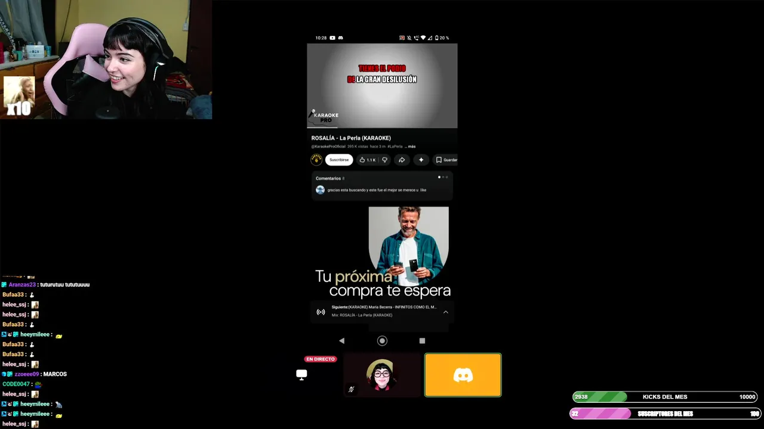The height and width of the screenshot is (429, 764).
Task: Open the Comentarios section header
Action: tap(330, 178)
